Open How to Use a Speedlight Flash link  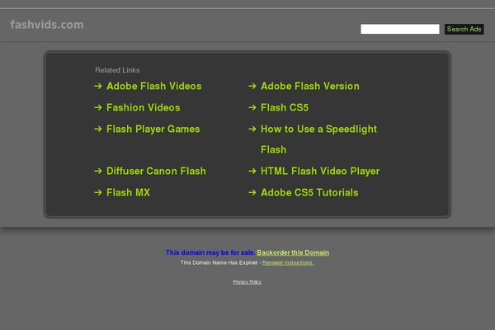click(x=318, y=139)
